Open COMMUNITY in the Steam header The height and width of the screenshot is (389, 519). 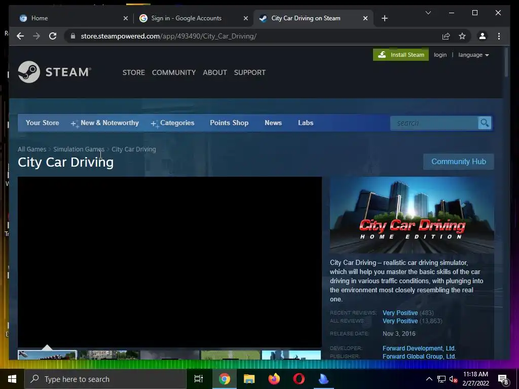174,72
